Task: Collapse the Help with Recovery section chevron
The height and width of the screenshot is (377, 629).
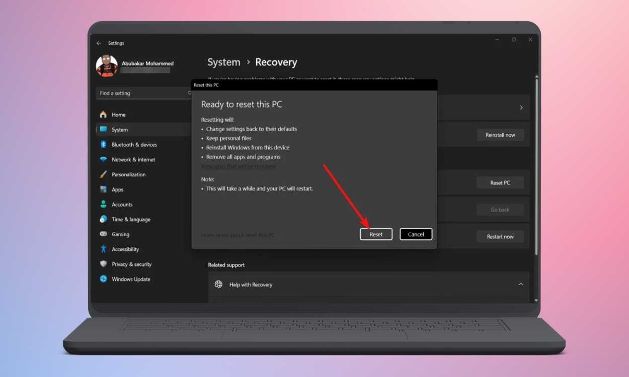Action: pyautogui.click(x=521, y=285)
